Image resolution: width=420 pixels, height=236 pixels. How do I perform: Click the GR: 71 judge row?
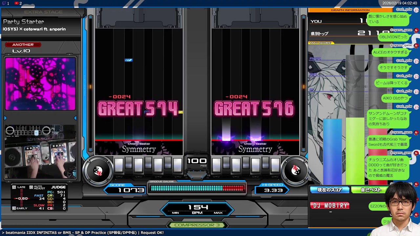(56, 195)
